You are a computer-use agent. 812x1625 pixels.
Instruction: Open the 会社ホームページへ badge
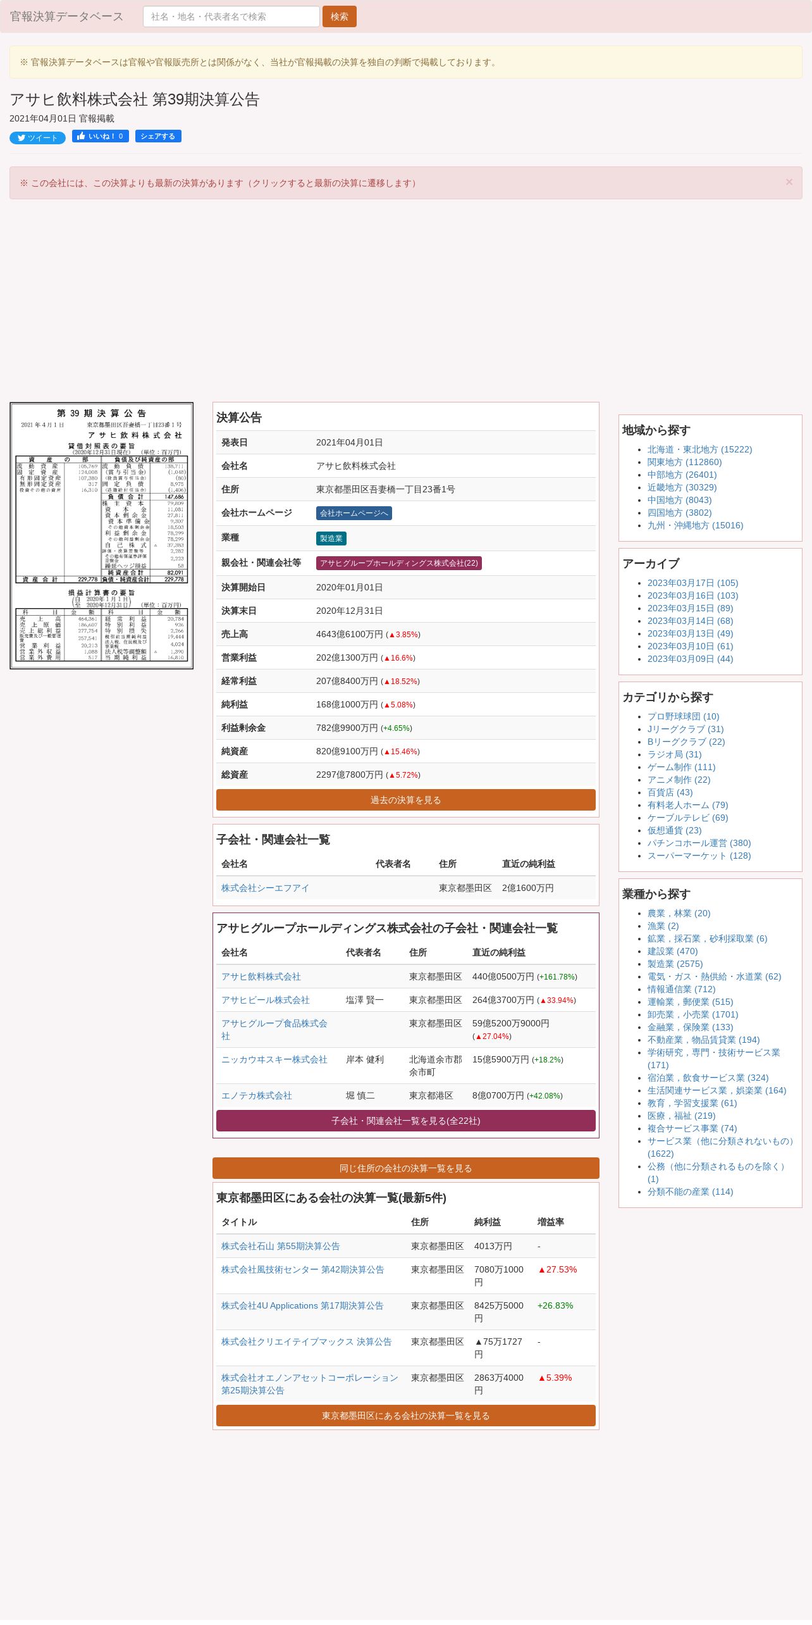tap(354, 513)
